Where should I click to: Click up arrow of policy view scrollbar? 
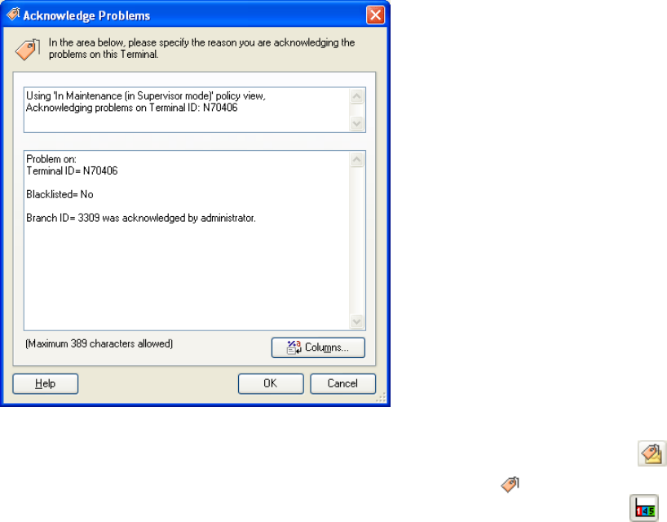coord(357,96)
